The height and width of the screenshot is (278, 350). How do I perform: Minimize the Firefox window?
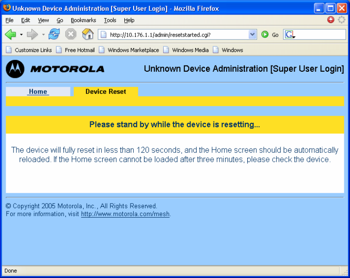[x=319, y=8]
